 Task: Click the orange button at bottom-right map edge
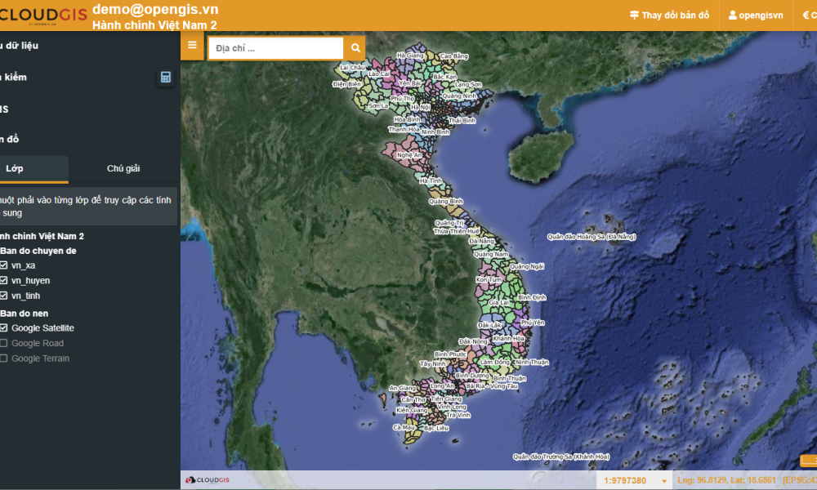(808, 461)
